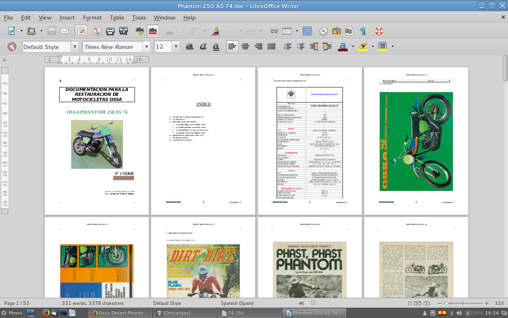Expand Font Name dropdown arrow
The width and height of the screenshot is (508, 318).
pyautogui.click(x=146, y=47)
